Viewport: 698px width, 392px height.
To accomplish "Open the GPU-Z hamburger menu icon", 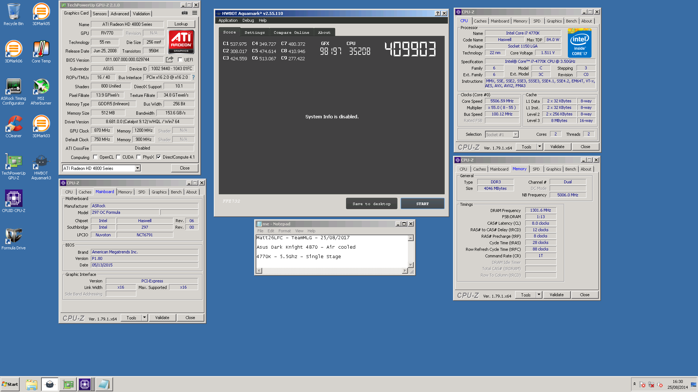I will (x=195, y=13).
